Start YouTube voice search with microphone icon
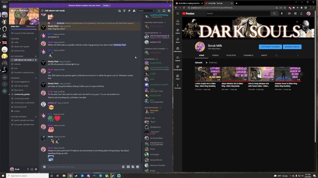The image size is (318, 178). [282, 13]
